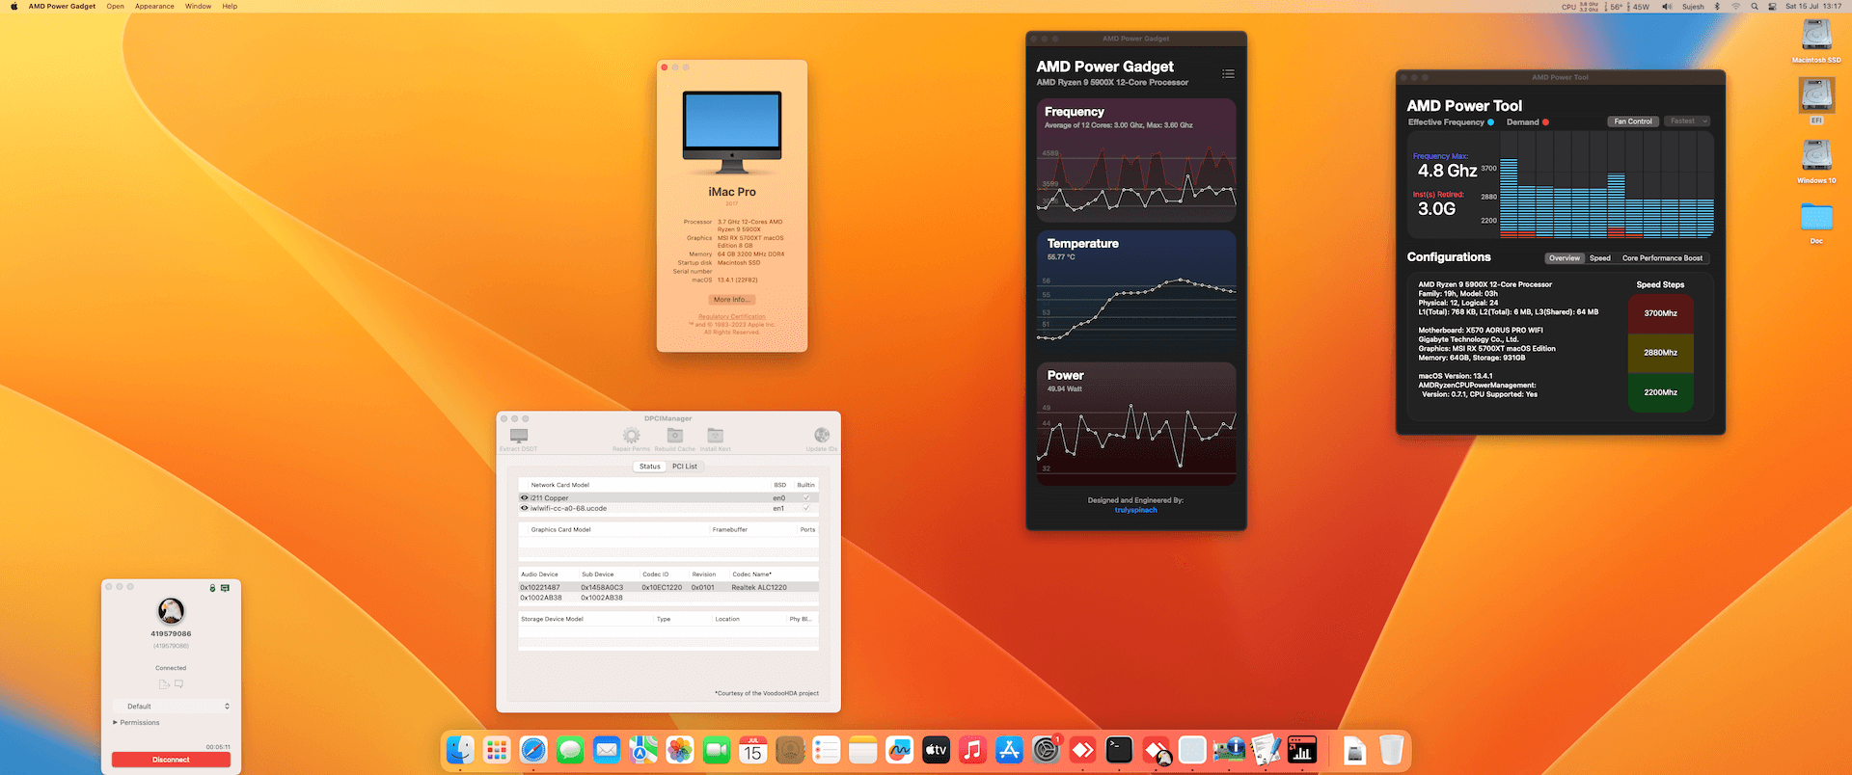The image size is (1852, 775).
Task: Select Speed tab in AMD Power Tool
Action: 1600,258
